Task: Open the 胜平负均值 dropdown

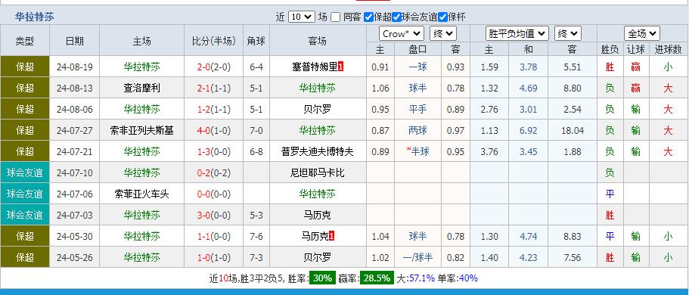Action: 517,33
